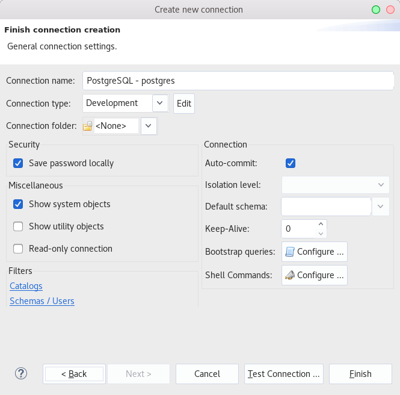Uncheck Show system objects
This screenshot has height=395, width=400.
click(18, 204)
